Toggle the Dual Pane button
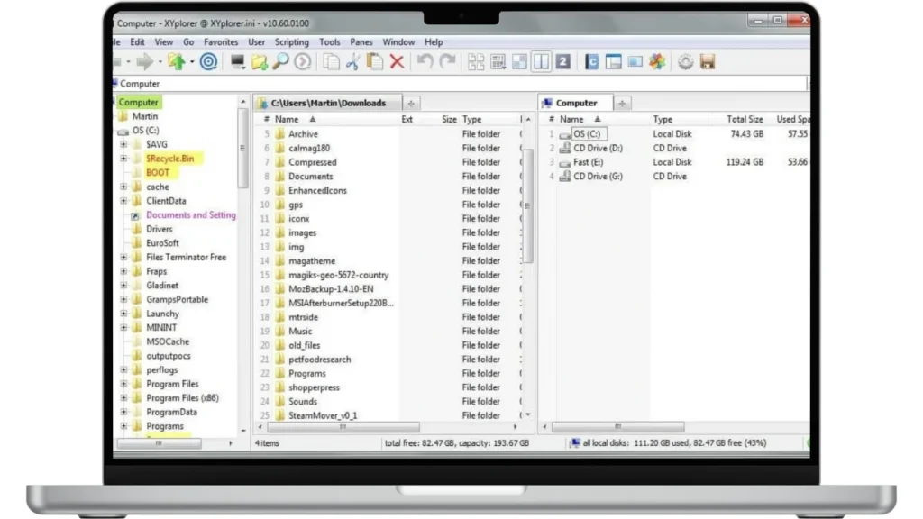923x519 pixels. (x=542, y=61)
